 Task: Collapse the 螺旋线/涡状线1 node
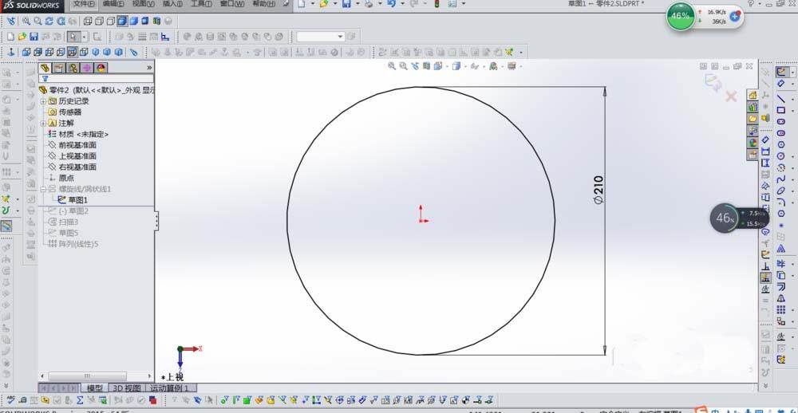click(x=43, y=189)
